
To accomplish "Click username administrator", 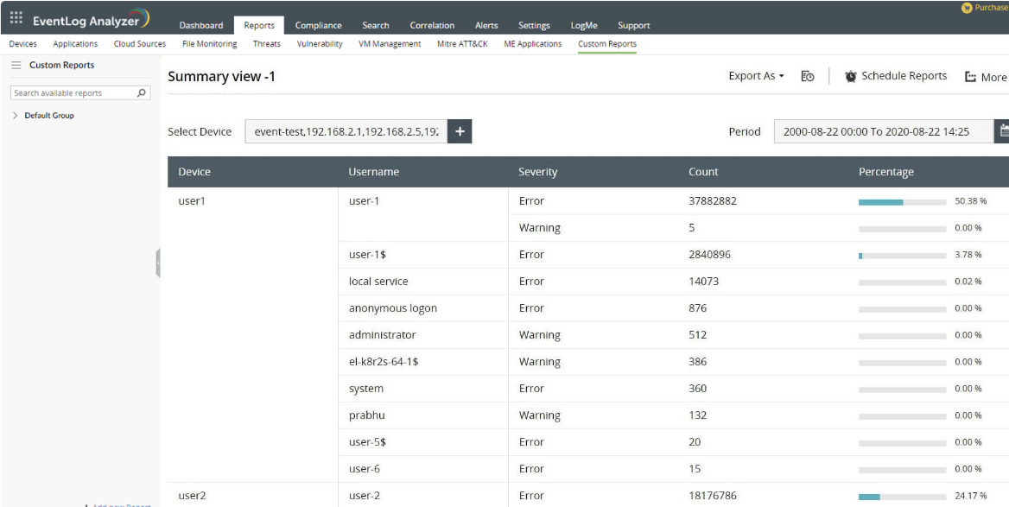I will [382, 334].
